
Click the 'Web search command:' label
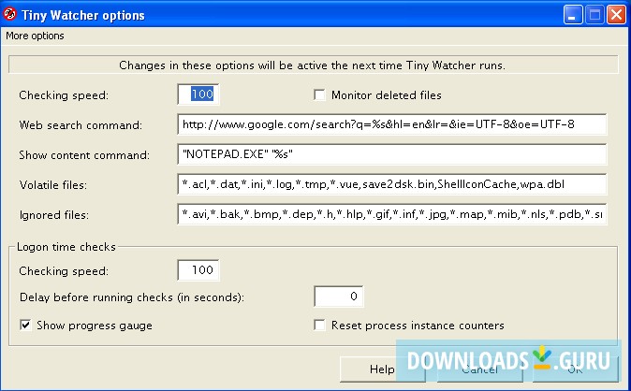point(81,125)
